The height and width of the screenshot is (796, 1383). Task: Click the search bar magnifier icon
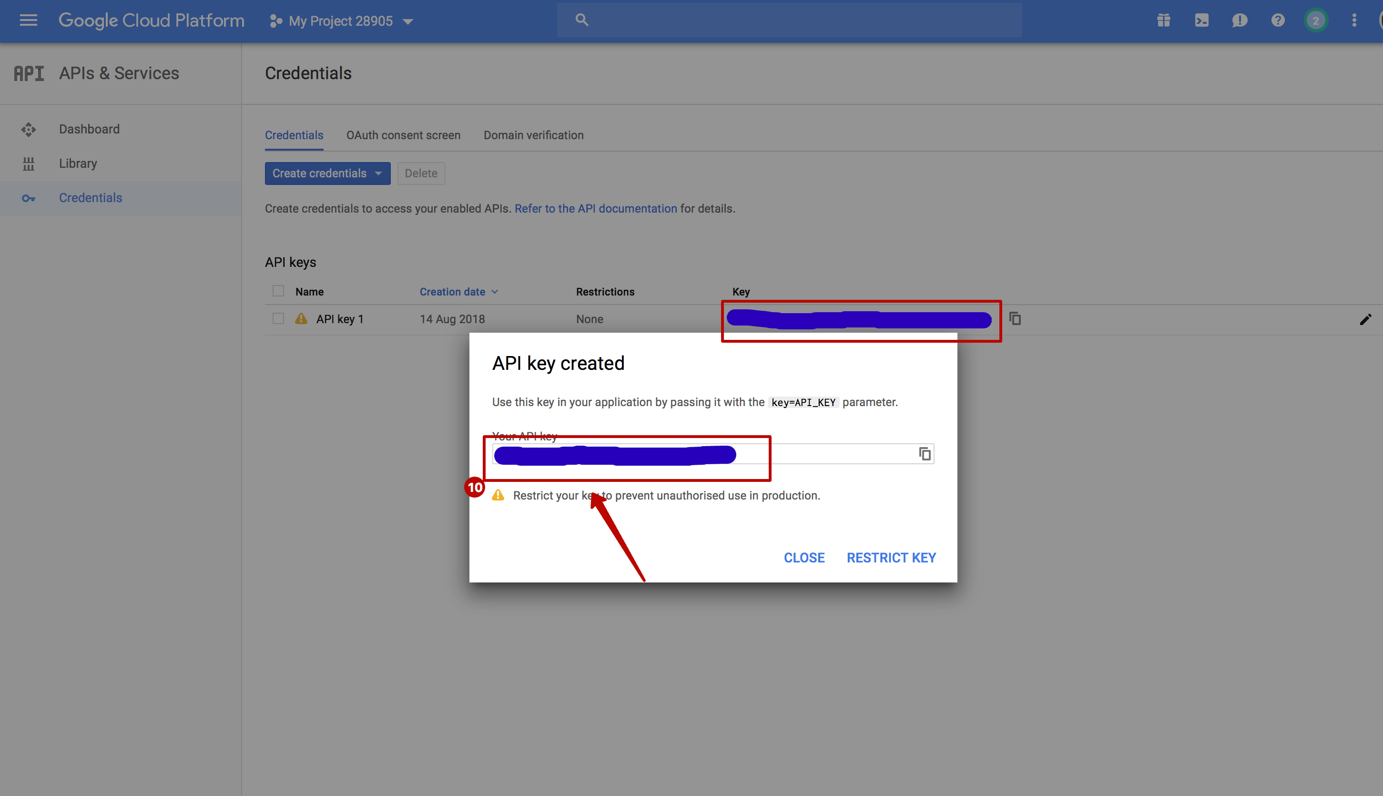pos(581,20)
